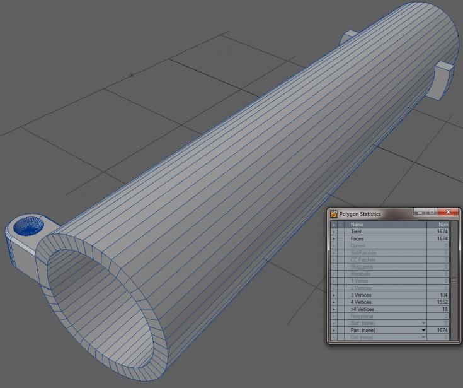Viewport: 463px width, 388px height.
Task: Select 4 Vertices polygons with the plus icon
Action: [x=334, y=302]
